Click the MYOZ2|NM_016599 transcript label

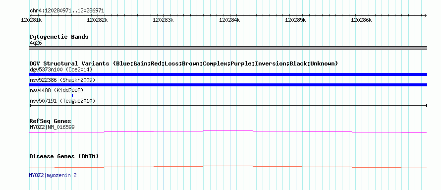pyautogui.click(x=52, y=127)
